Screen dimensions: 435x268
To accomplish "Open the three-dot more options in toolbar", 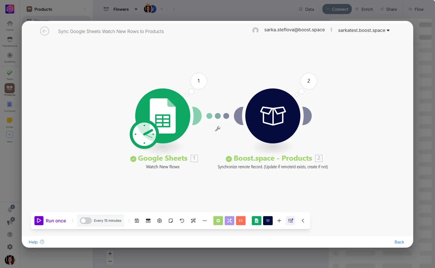I will coord(205,221).
